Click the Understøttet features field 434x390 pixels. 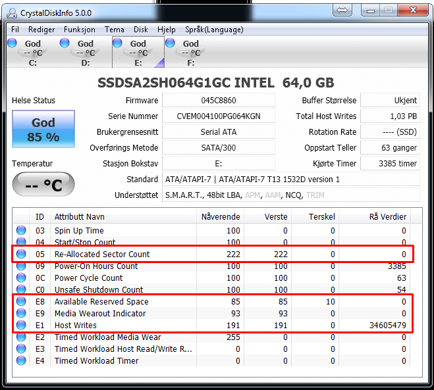pyautogui.click(x=291, y=195)
